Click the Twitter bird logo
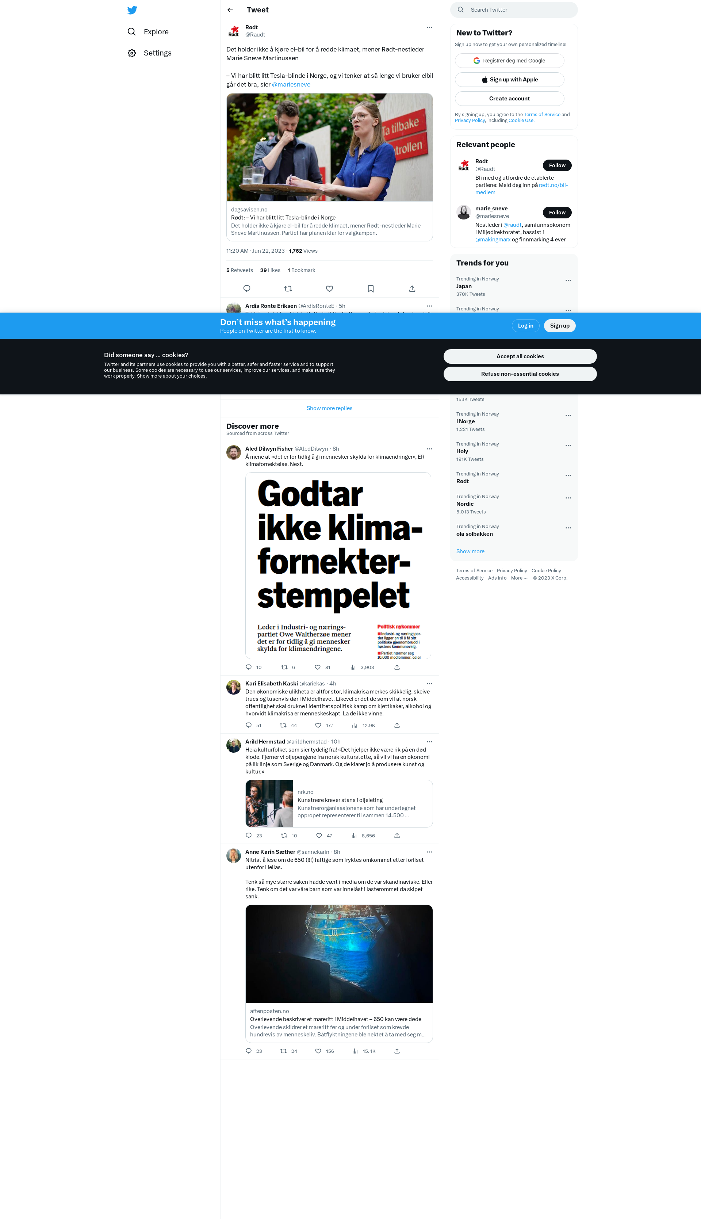Image resolution: width=701 pixels, height=1219 pixels. pos(133,10)
